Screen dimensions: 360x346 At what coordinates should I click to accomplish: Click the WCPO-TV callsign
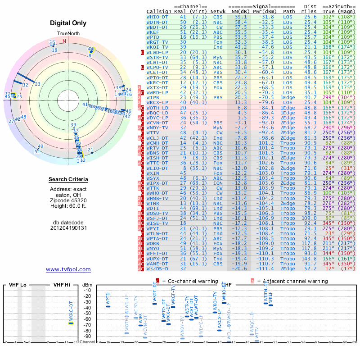pos(157,68)
